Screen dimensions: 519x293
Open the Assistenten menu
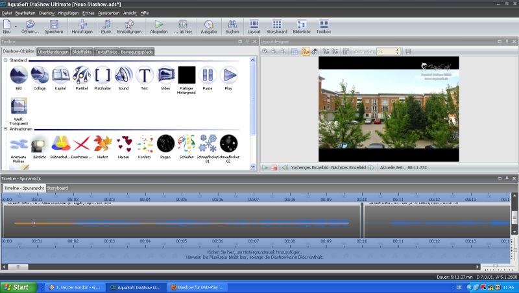[x=108, y=13]
